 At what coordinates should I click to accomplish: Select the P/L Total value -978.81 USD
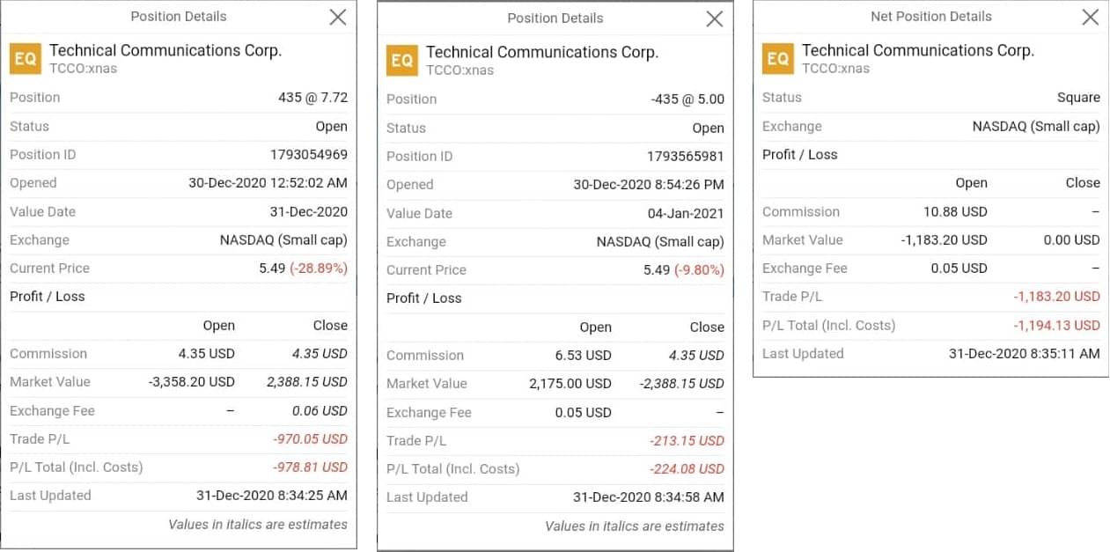coord(310,467)
